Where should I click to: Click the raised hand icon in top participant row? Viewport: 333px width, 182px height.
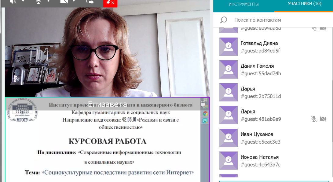(314, 29)
